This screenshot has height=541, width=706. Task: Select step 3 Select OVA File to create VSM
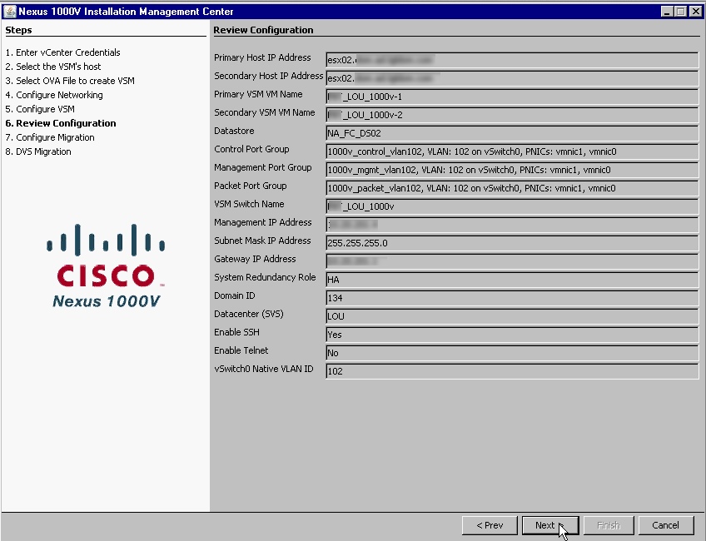(x=70, y=81)
